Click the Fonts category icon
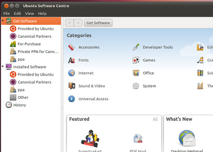The image size is (213, 152). coord(72,60)
